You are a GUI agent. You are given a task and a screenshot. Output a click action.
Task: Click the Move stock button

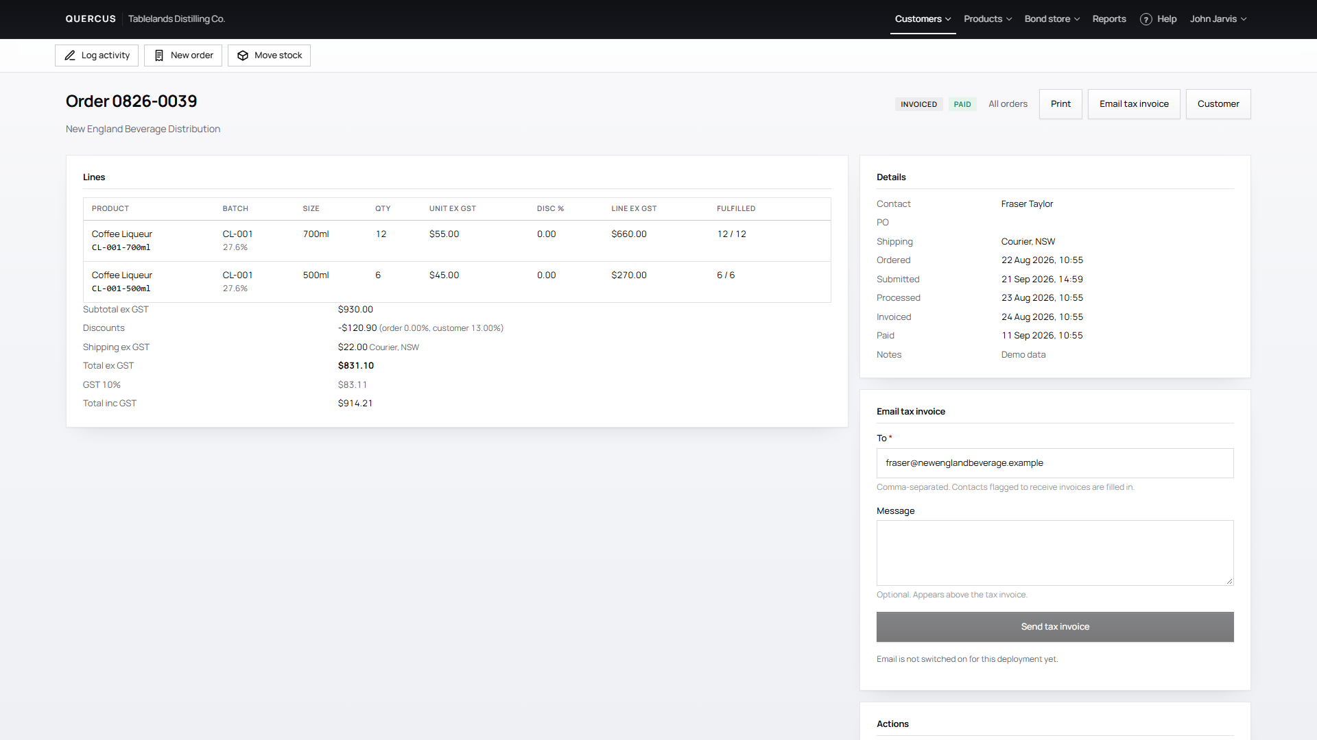point(269,56)
